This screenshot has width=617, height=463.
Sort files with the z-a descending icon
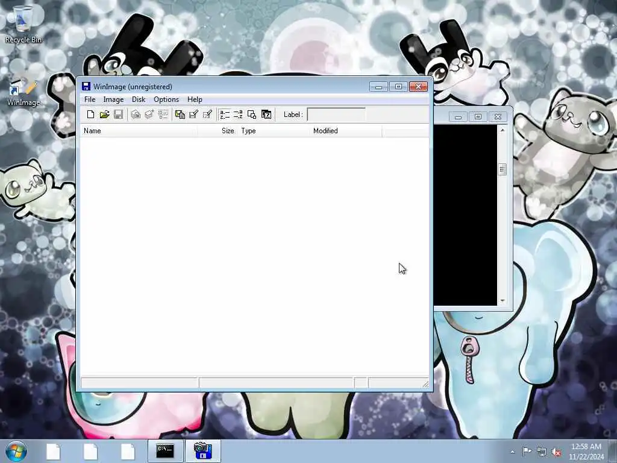(x=238, y=115)
